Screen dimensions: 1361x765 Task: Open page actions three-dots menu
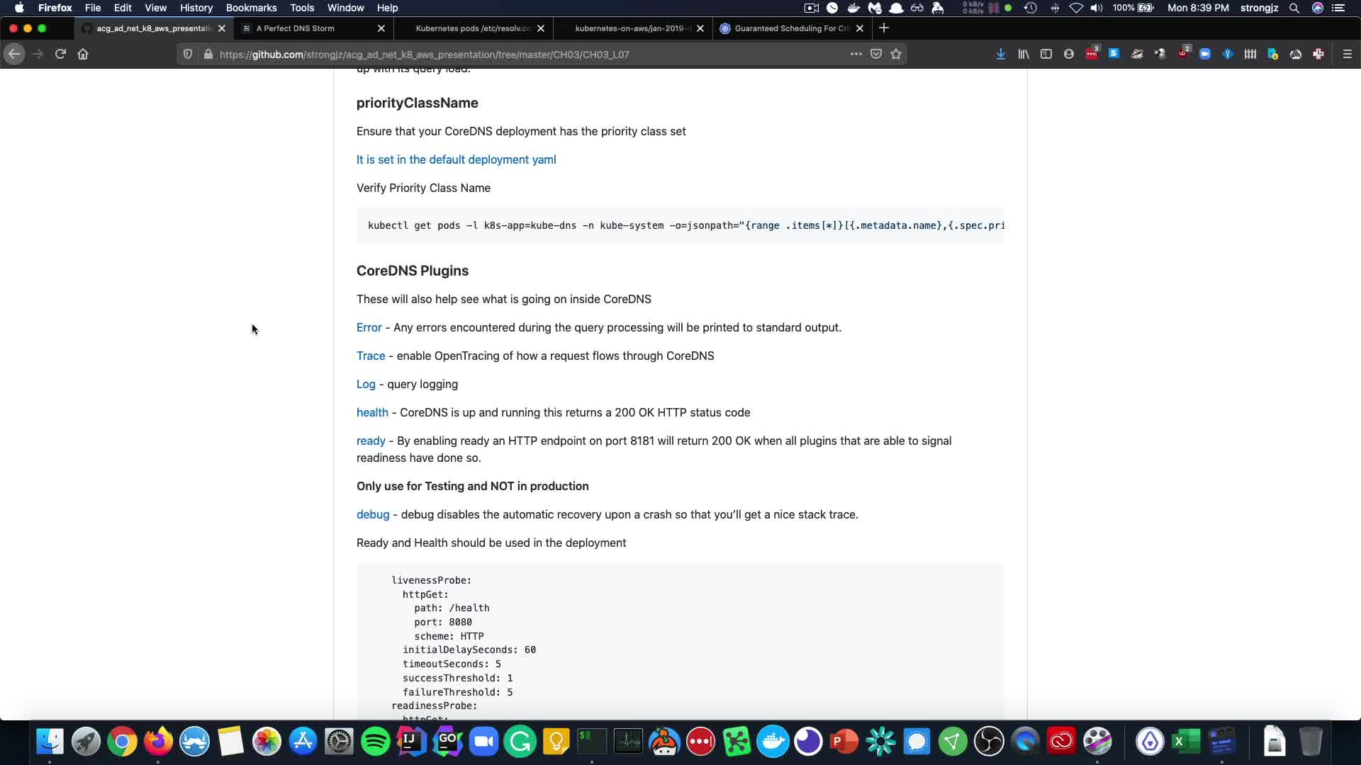[856, 54]
